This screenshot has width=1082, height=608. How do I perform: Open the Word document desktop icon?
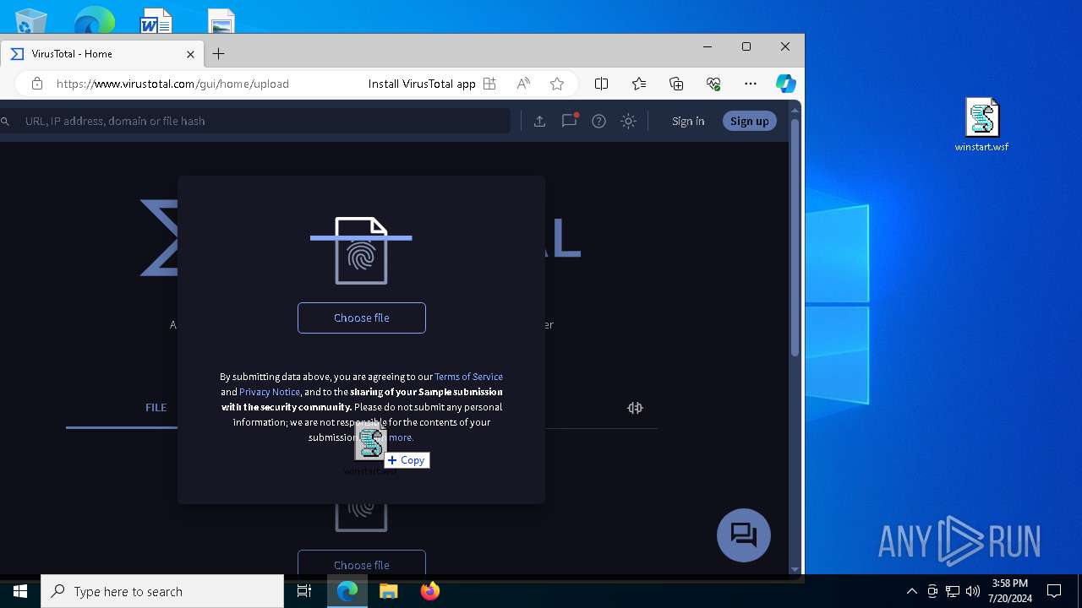click(x=156, y=20)
